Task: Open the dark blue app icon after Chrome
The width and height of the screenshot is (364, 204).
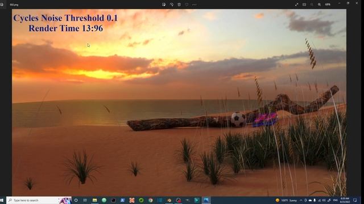Action: tap(160, 200)
